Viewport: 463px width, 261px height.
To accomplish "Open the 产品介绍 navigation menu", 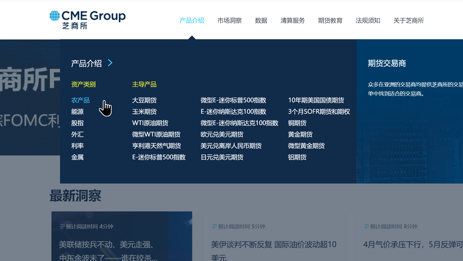I will tap(192, 21).
